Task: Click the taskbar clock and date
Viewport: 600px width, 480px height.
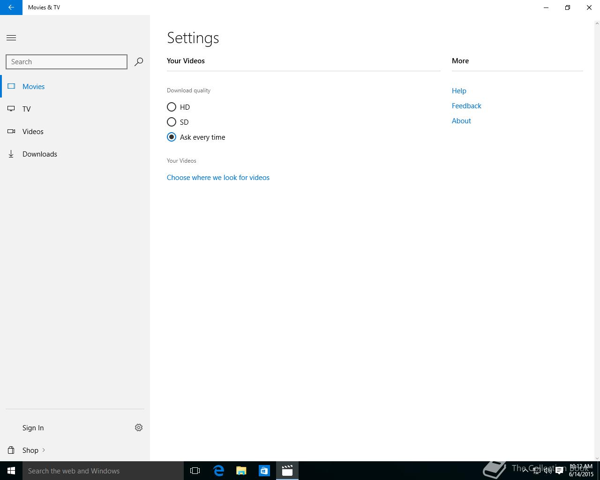Action: click(581, 471)
